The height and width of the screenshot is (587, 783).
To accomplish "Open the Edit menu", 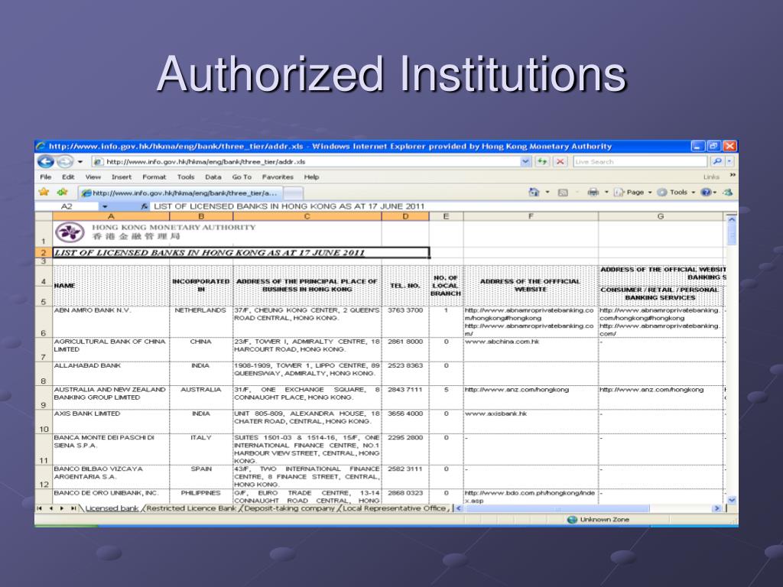I will (x=68, y=177).
